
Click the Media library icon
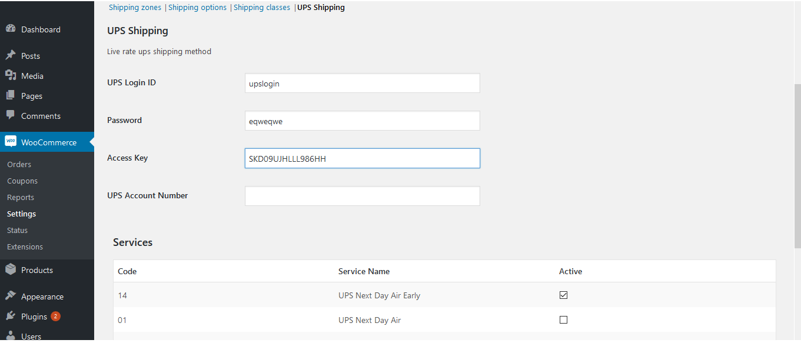tap(11, 76)
